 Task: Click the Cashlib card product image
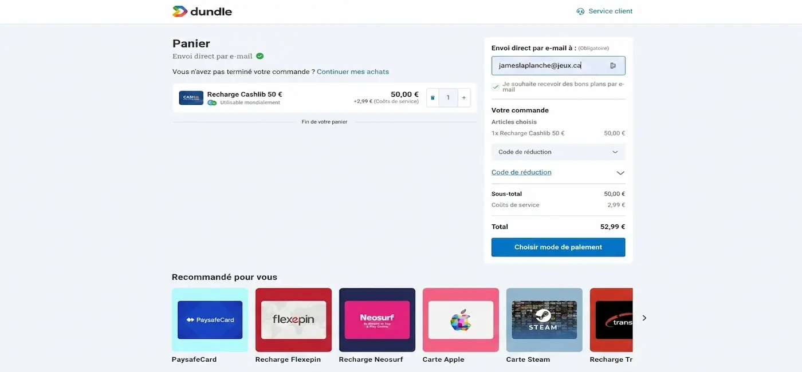coord(191,98)
